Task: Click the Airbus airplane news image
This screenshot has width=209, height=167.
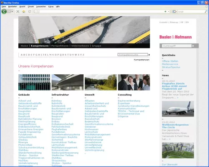Action: point(178,109)
